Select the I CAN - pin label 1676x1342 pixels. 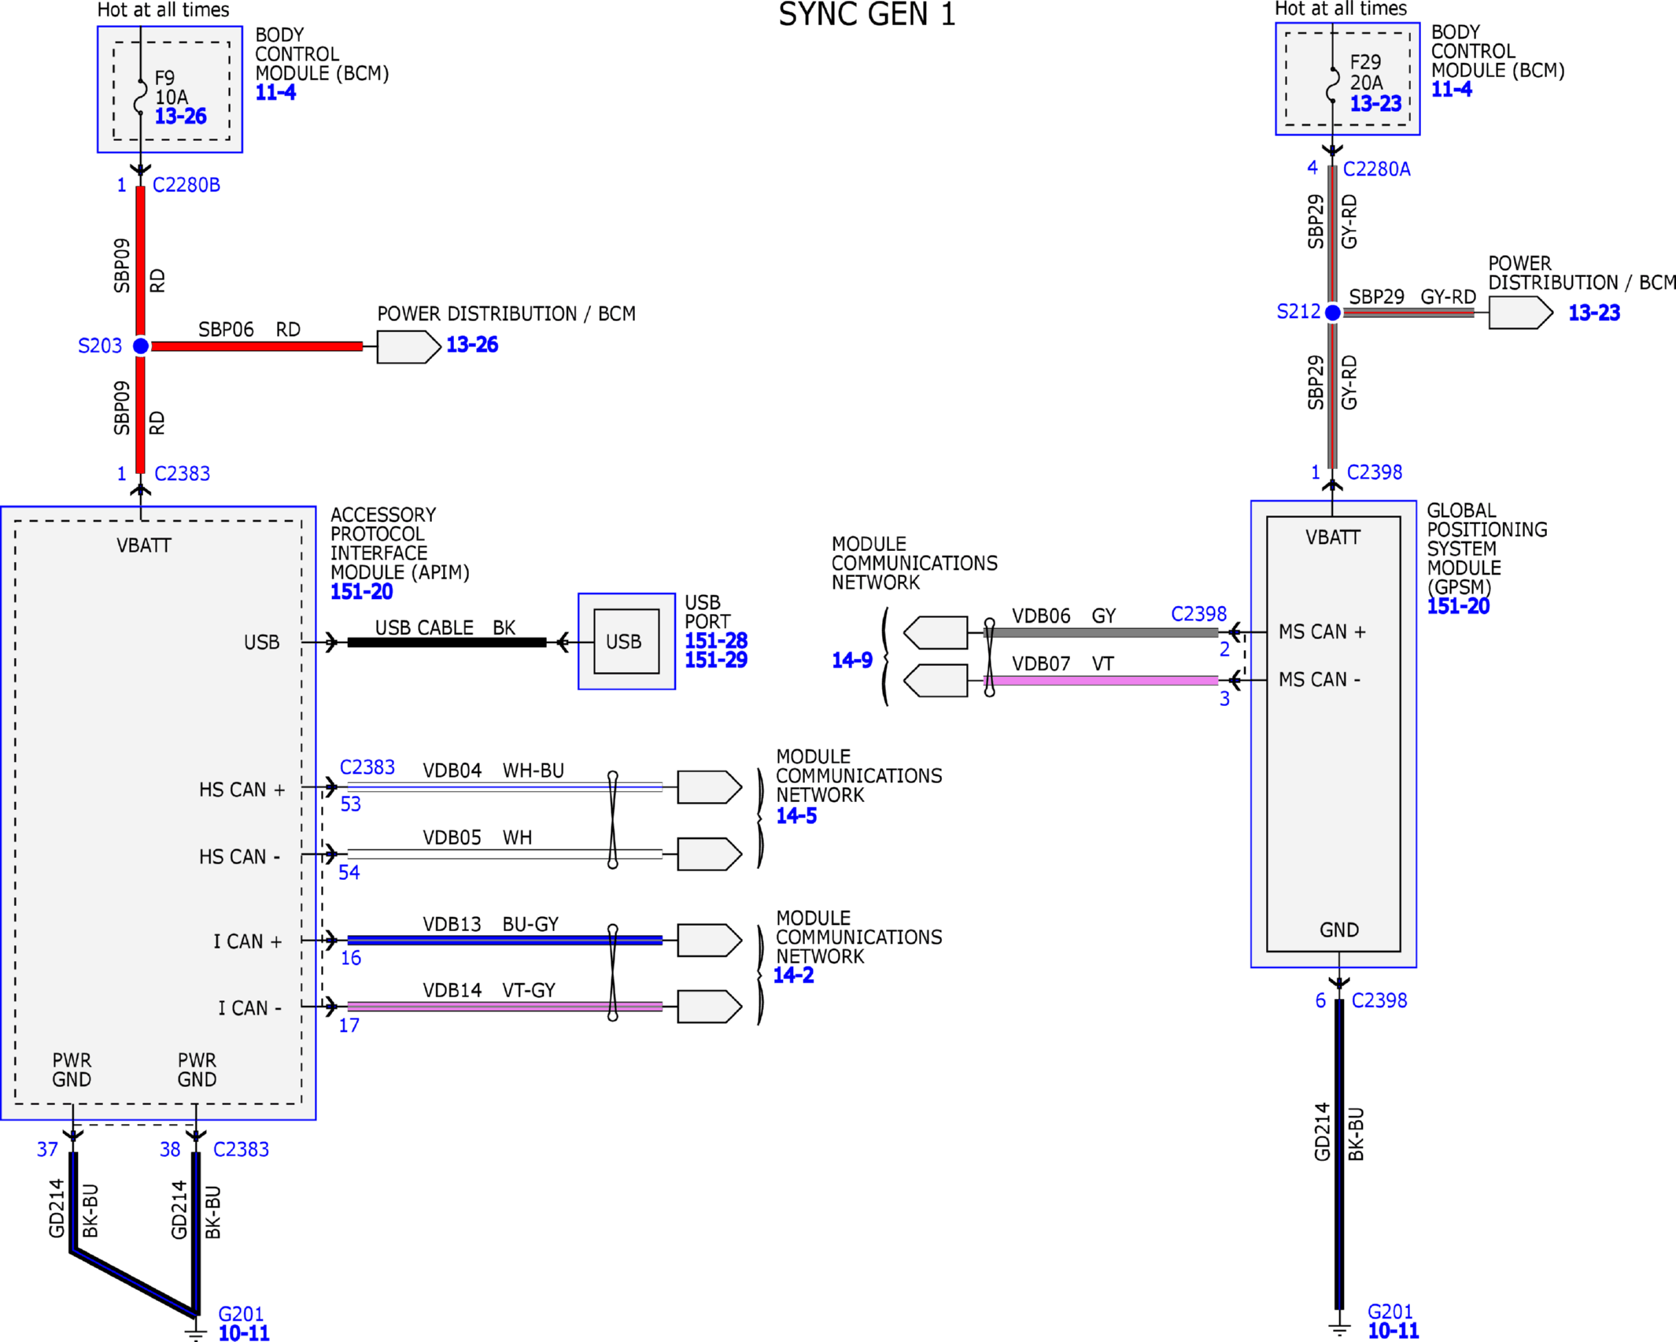click(249, 1008)
